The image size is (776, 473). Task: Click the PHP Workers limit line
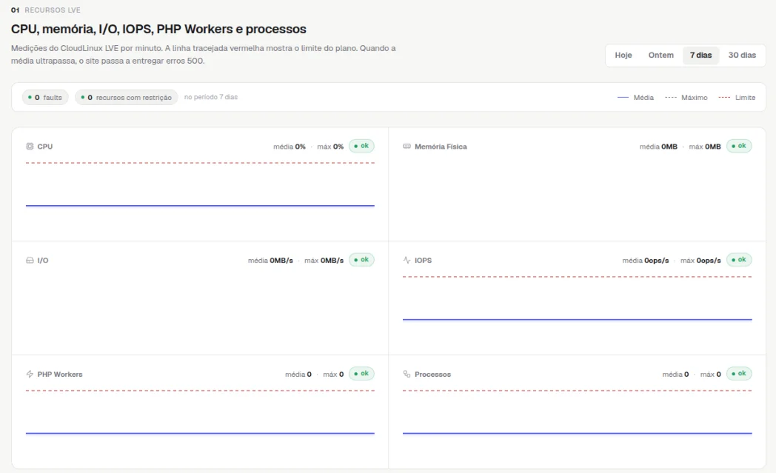pyautogui.click(x=200, y=390)
